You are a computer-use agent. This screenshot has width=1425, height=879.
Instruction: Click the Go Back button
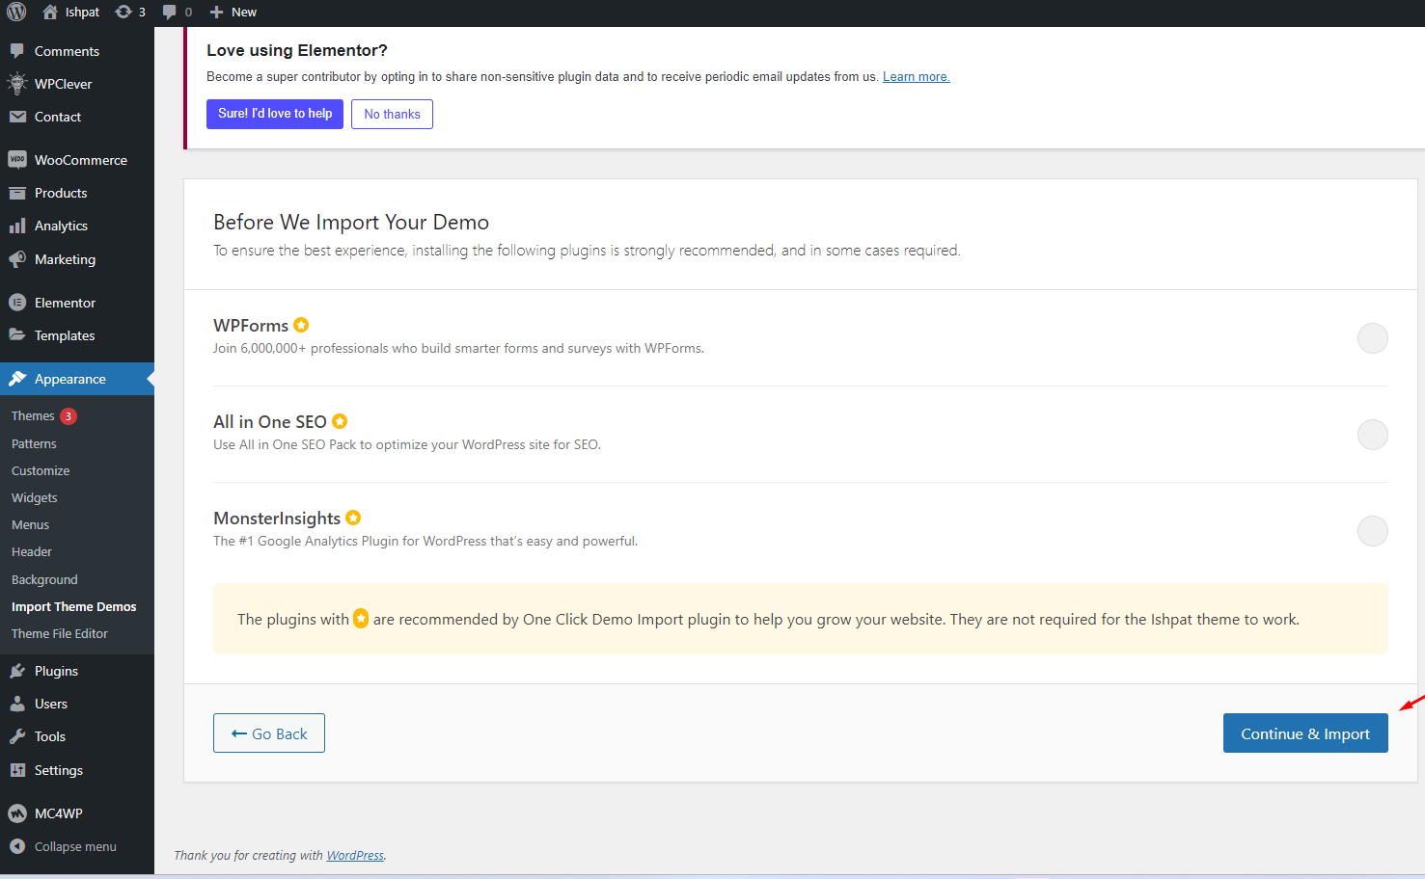[269, 733]
